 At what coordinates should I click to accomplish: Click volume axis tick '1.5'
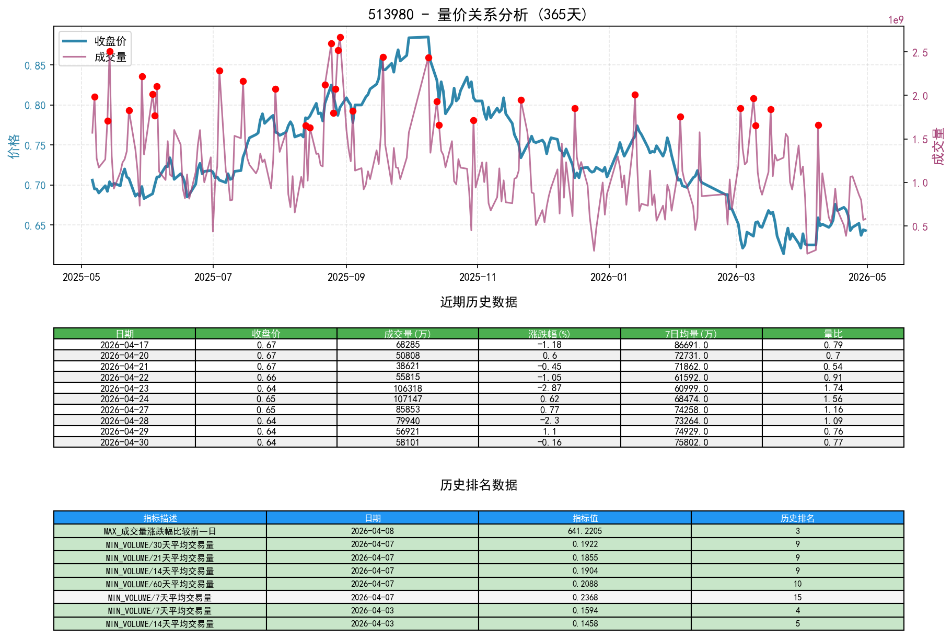[x=920, y=139]
